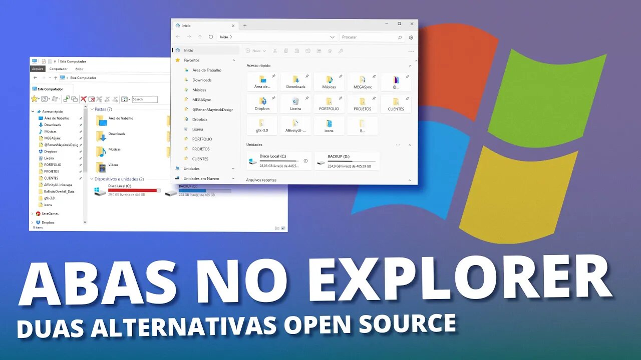Click the red X delete icon in Este Computador toolbar
This screenshot has width=641, height=360.
click(84, 99)
